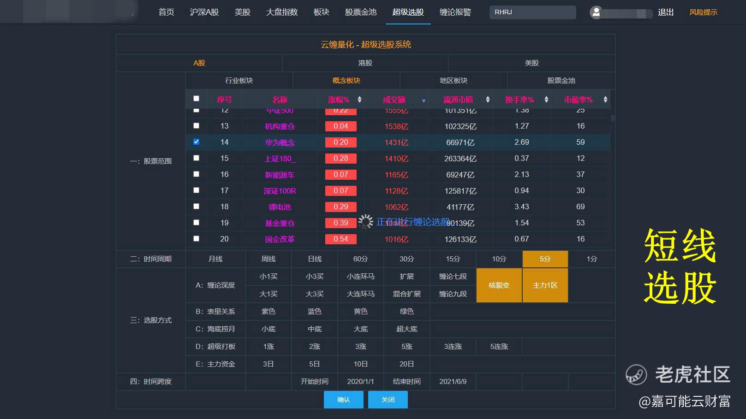
Task: Check the box for 机构重仓 row
Action: [197, 126]
